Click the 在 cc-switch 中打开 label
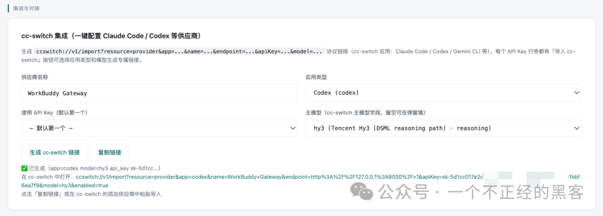Viewport: 603px width, 216px height. tap(48, 177)
